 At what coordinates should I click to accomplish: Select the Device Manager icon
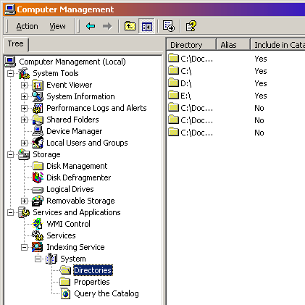click(38, 131)
